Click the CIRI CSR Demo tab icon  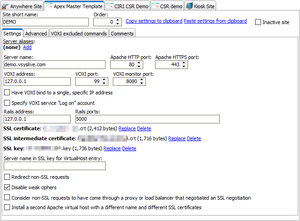pyautogui.click(x=110, y=6)
